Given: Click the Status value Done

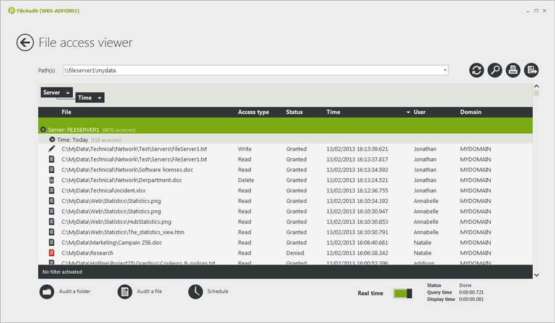Looking at the screenshot, I should (x=465, y=285).
